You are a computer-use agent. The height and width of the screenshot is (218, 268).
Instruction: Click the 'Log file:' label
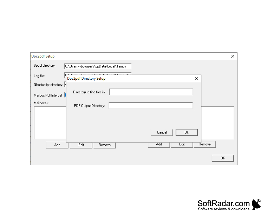39,76
